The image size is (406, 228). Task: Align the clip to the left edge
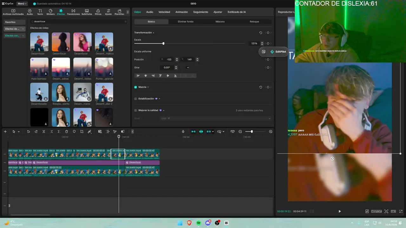(138, 76)
